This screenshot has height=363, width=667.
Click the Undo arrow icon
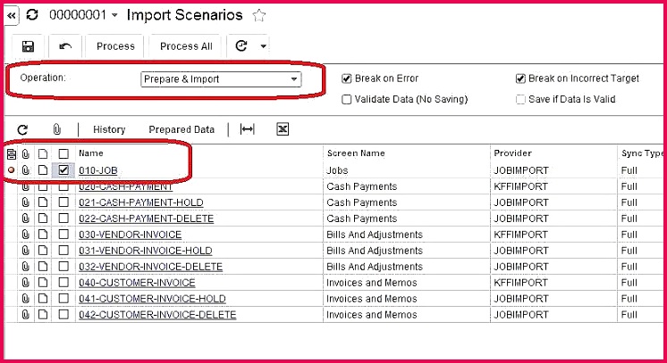[65, 46]
